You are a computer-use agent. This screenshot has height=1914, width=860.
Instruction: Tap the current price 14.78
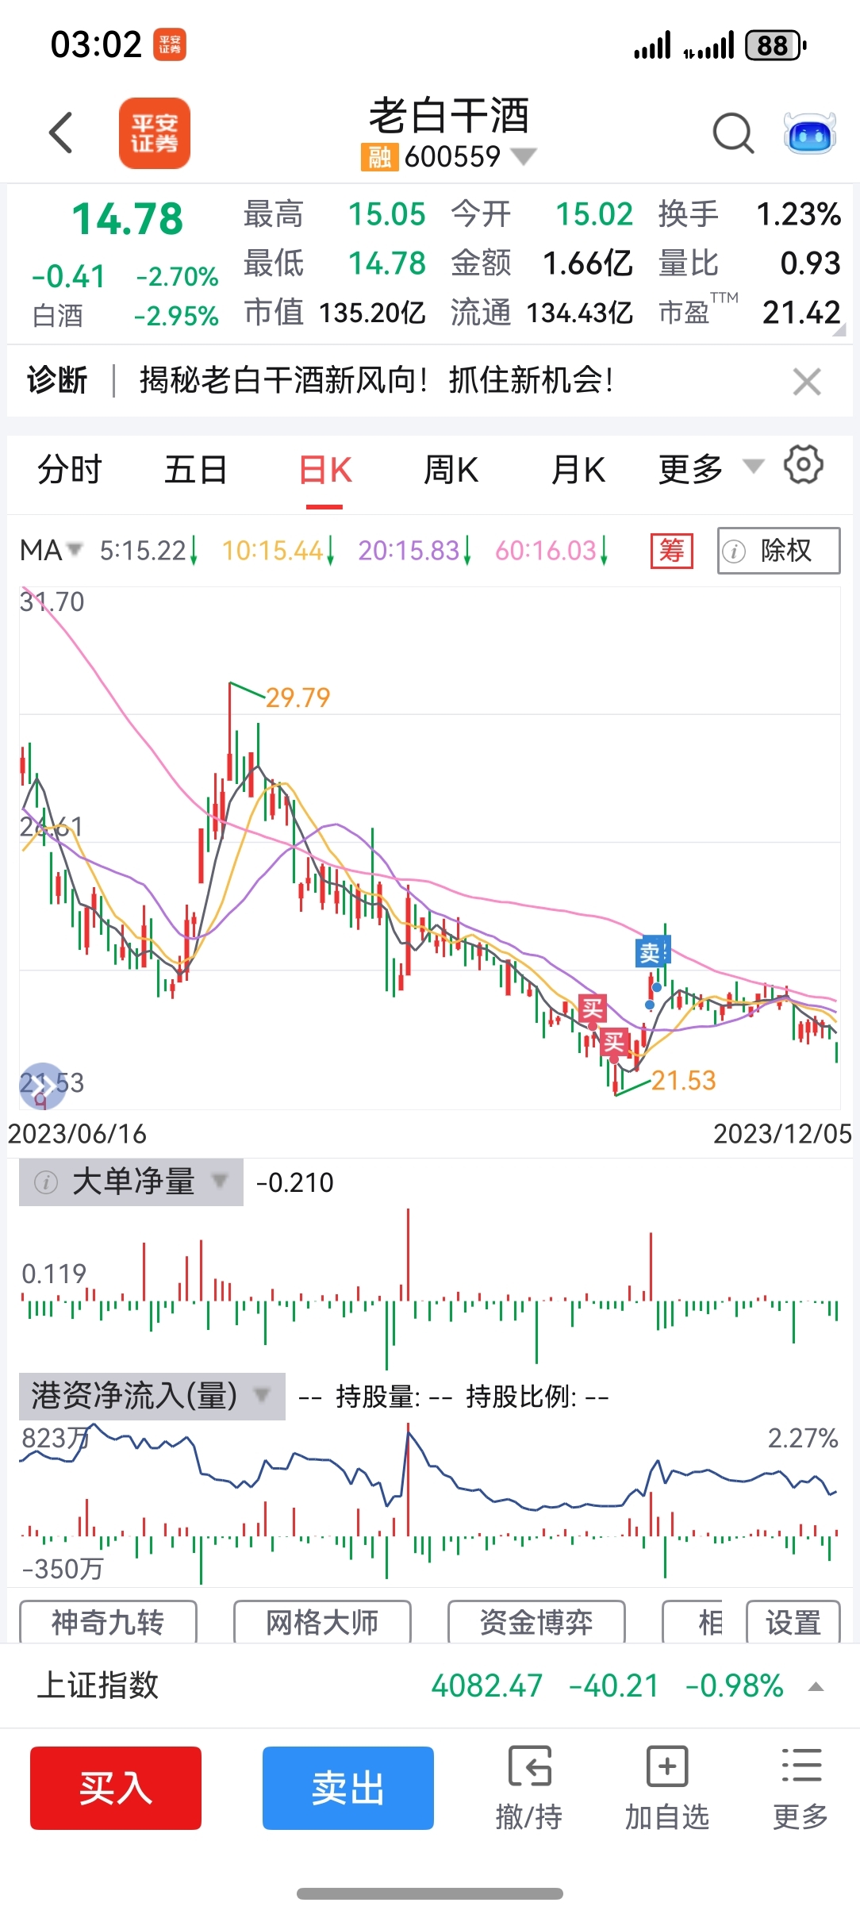(127, 219)
